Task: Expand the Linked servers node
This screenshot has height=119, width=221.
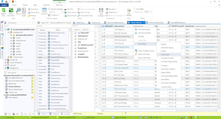Action: click(x=8, y=57)
